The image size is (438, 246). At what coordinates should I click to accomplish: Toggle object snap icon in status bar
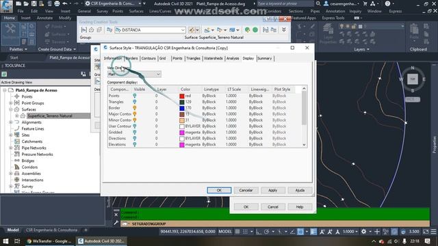[x=300, y=232]
